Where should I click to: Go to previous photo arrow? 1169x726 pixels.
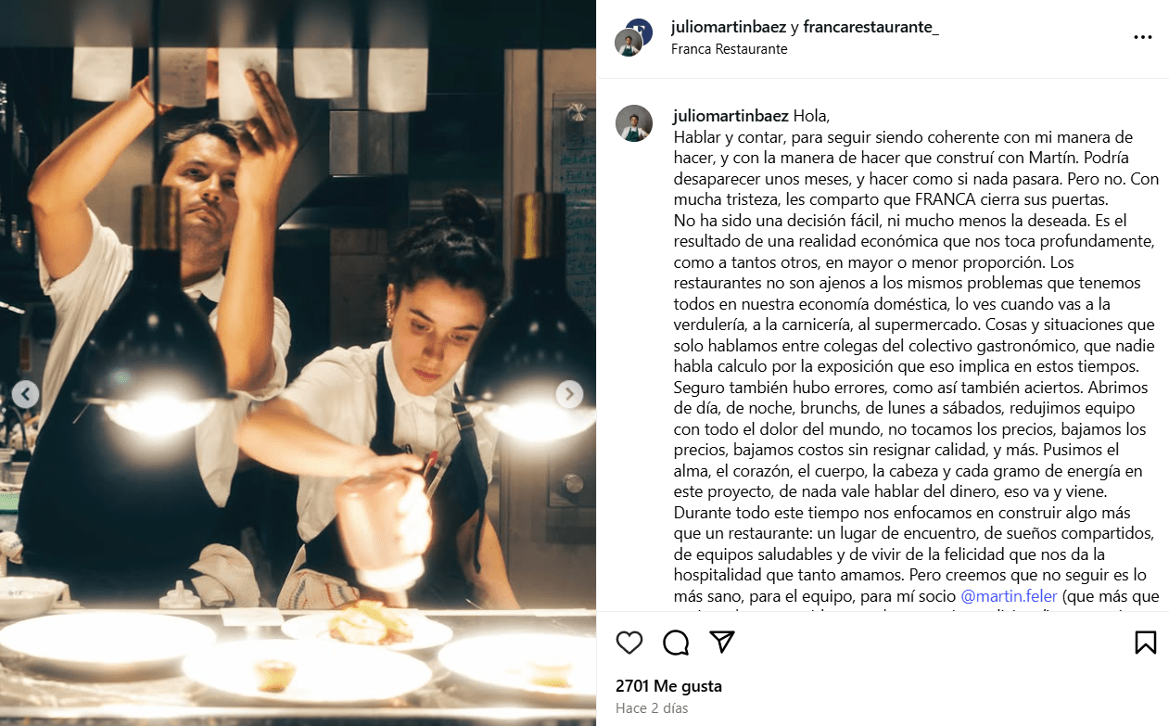(26, 394)
